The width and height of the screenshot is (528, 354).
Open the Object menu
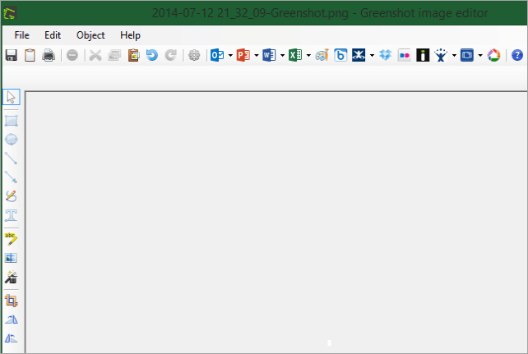point(90,35)
